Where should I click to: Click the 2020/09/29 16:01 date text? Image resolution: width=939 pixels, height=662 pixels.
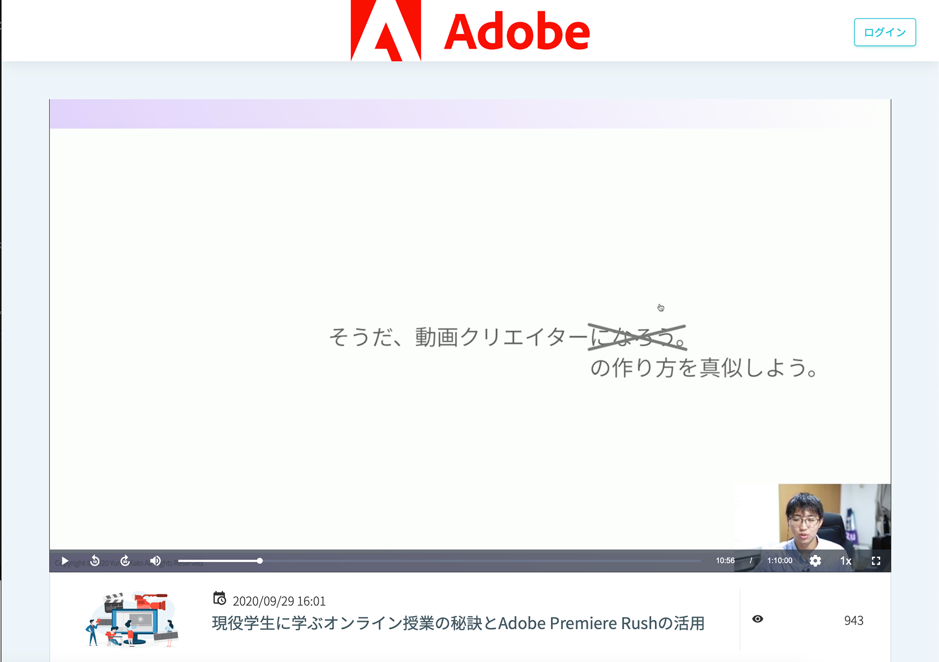tap(279, 601)
